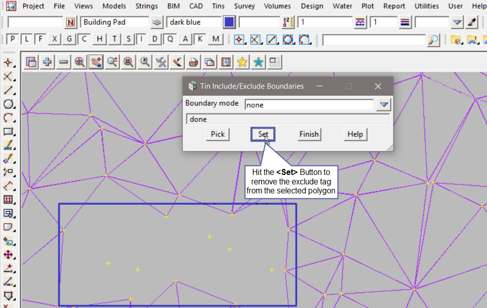
Task: Click the blue star icon
Action: [258, 62]
